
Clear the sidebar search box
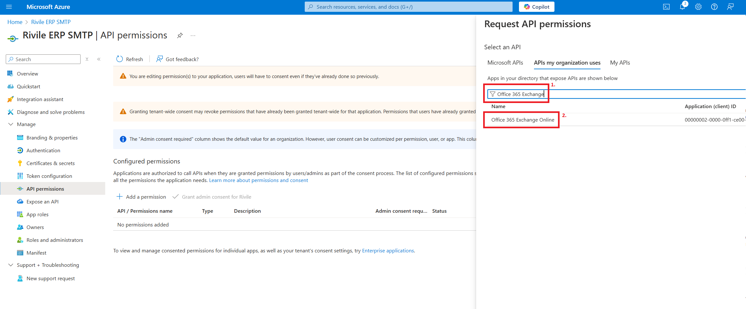pos(87,59)
